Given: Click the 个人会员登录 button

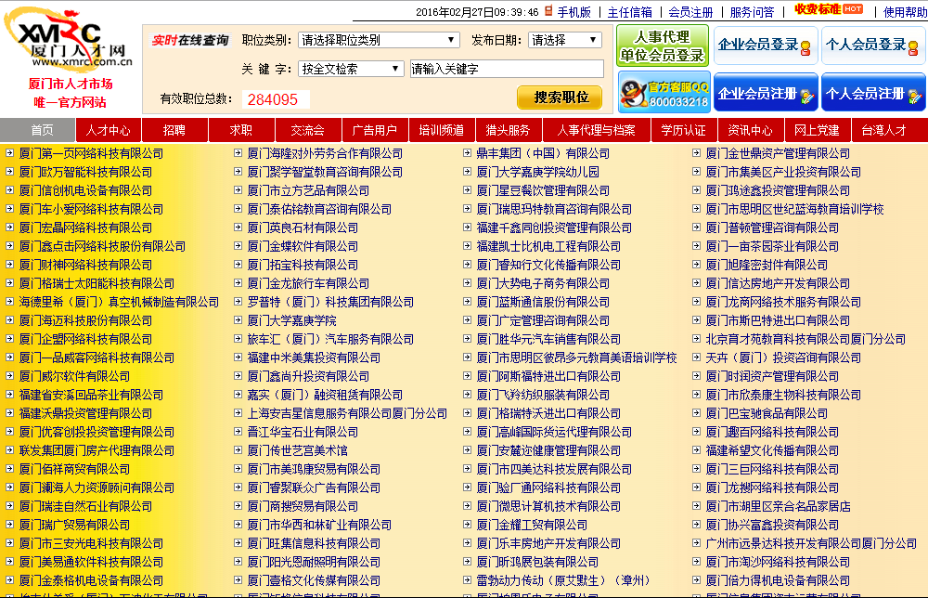Looking at the screenshot, I should pos(872,45).
